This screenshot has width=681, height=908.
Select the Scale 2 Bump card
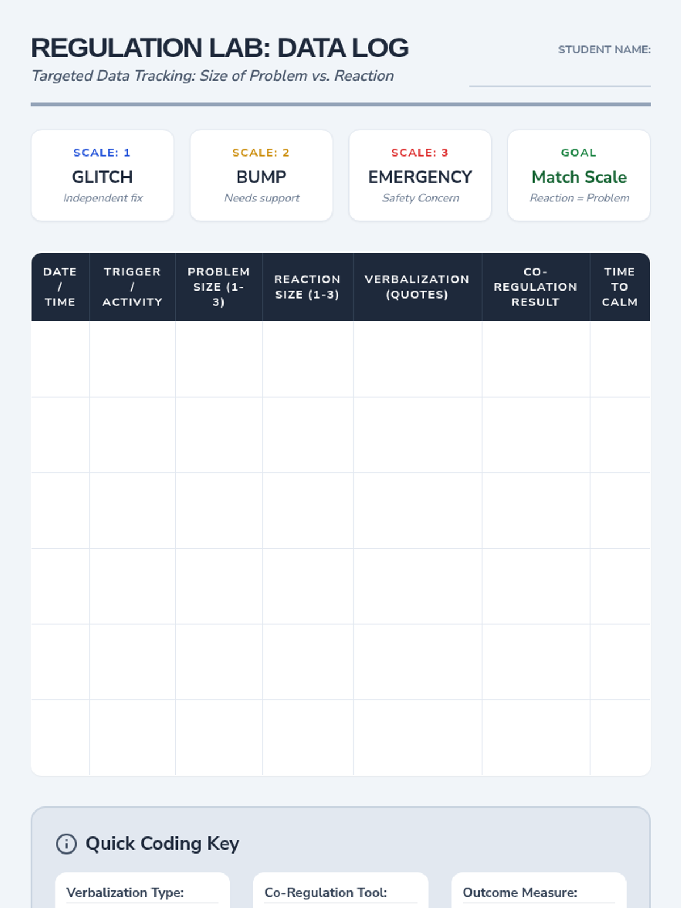click(x=261, y=175)
